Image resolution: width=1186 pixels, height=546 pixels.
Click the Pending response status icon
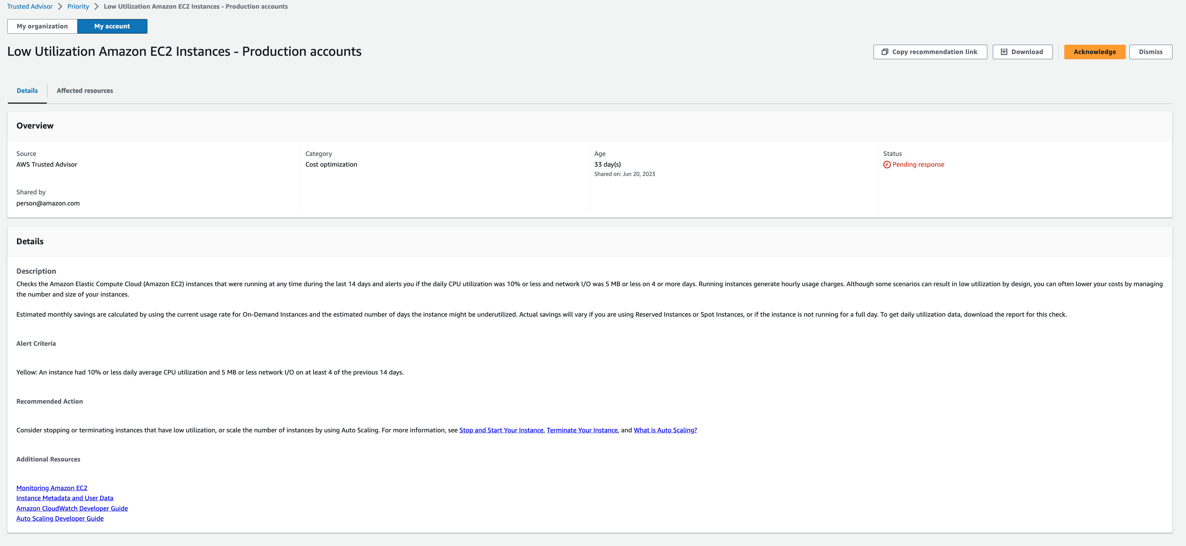(x=886, y=164)
